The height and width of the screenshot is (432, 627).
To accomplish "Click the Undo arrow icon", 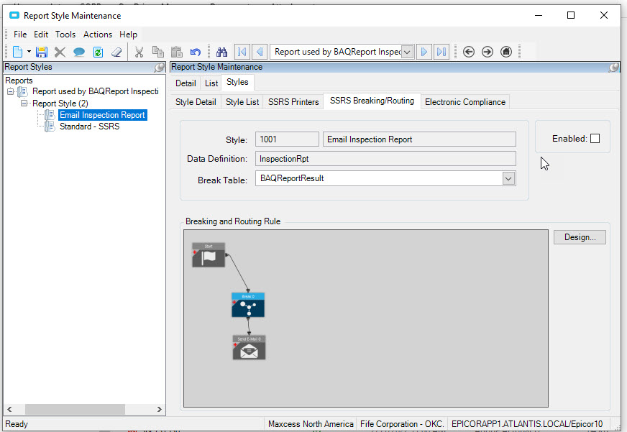I will [195, 52].
